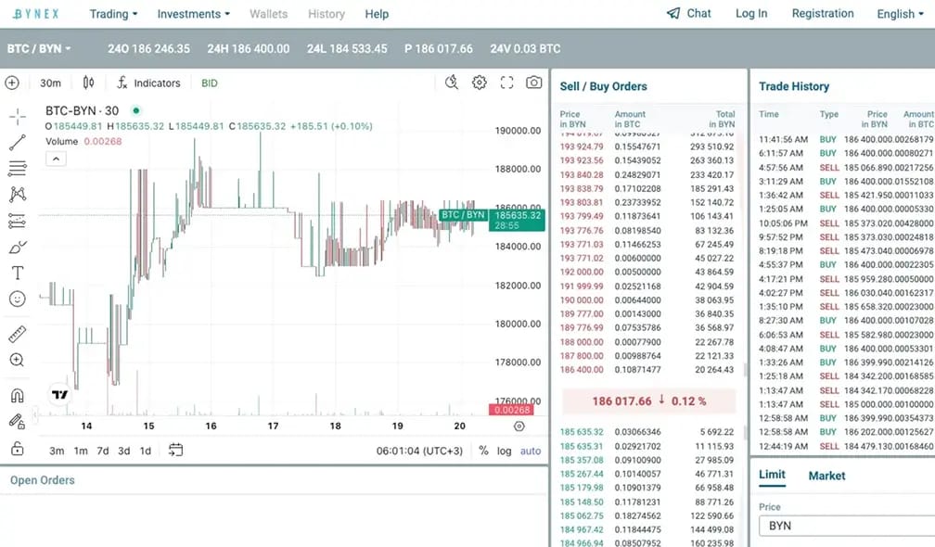Select the brush drawing tool
Image resolution: width=935 pixels, height=547 pixels.
18,247
